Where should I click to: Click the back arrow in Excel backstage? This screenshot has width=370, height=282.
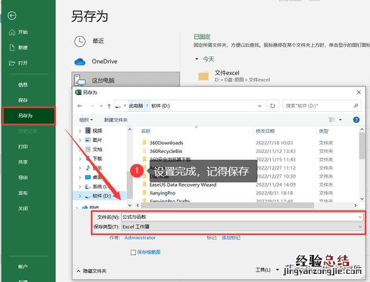point(12,16)
